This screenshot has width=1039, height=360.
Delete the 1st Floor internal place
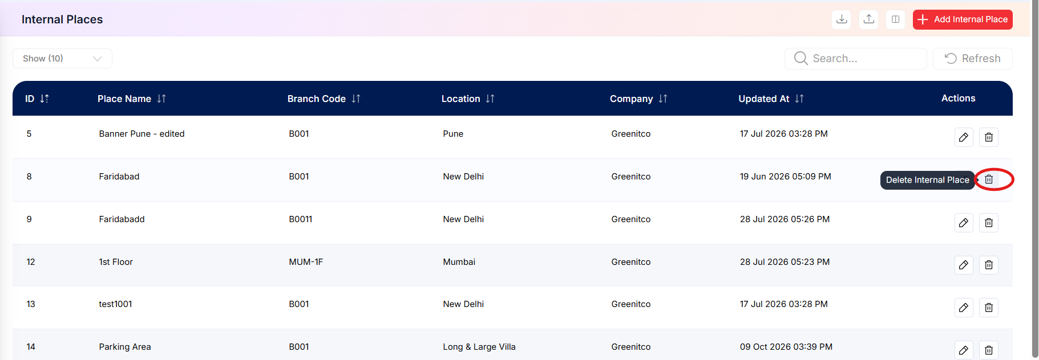click(989, 265)
